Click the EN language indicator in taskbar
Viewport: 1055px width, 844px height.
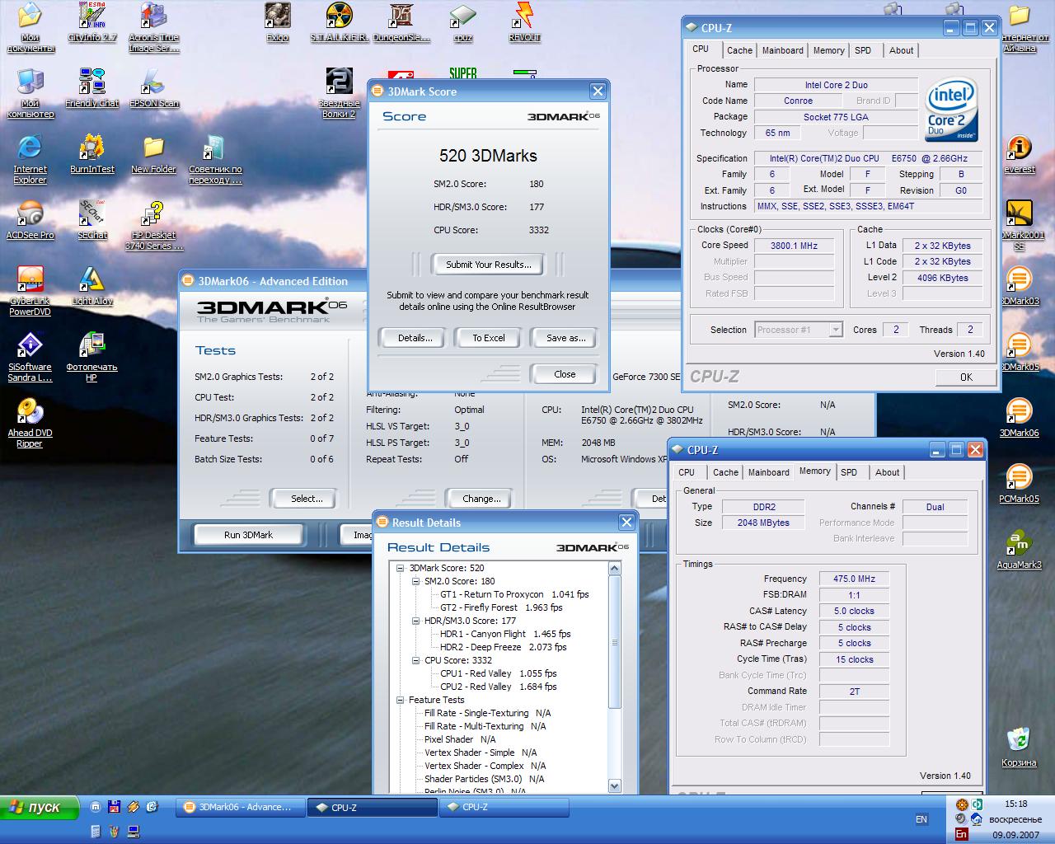pyautogui.click(x=921, y=819)
